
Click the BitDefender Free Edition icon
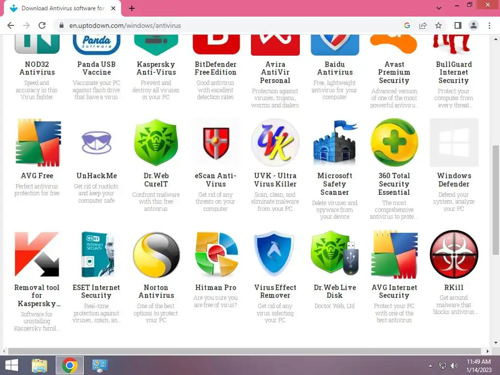click(x=216, y=44)
